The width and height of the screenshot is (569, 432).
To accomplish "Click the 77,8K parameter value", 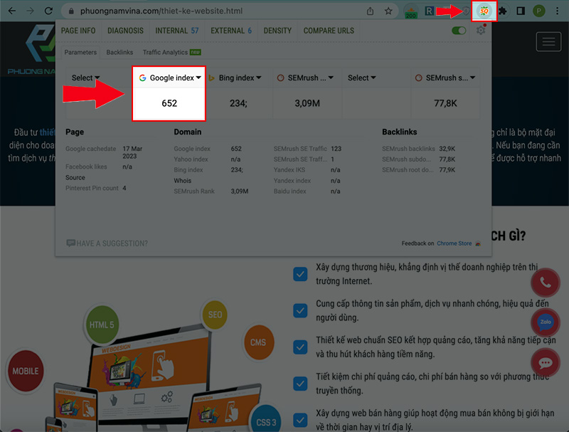I will [445, 103].
